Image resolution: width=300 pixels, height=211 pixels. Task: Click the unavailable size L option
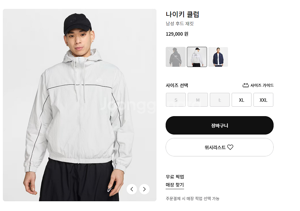pyautogui.click(x=220, y=100)
